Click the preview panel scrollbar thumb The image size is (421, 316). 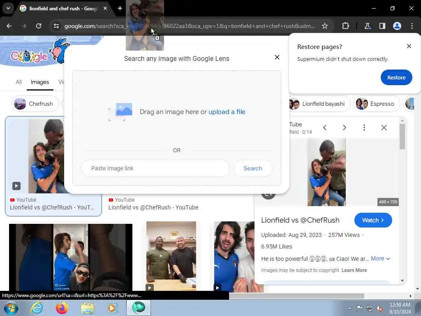pyautogui.click(x=402, y=137)
